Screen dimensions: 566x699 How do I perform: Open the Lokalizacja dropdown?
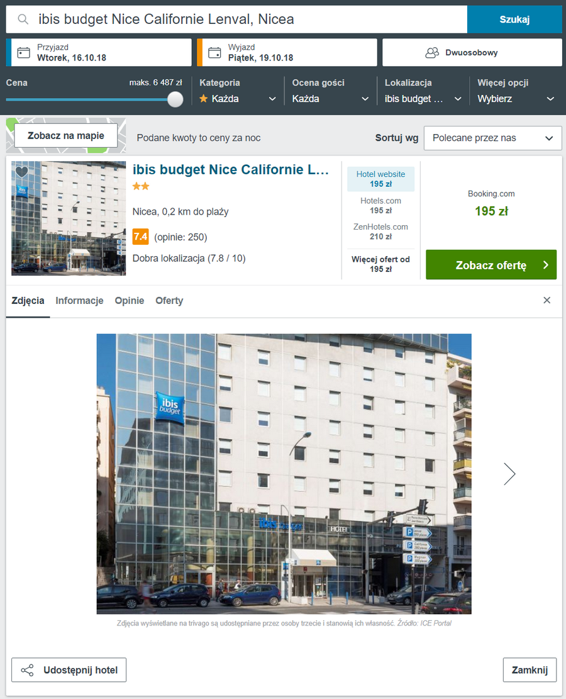(423, 99)
